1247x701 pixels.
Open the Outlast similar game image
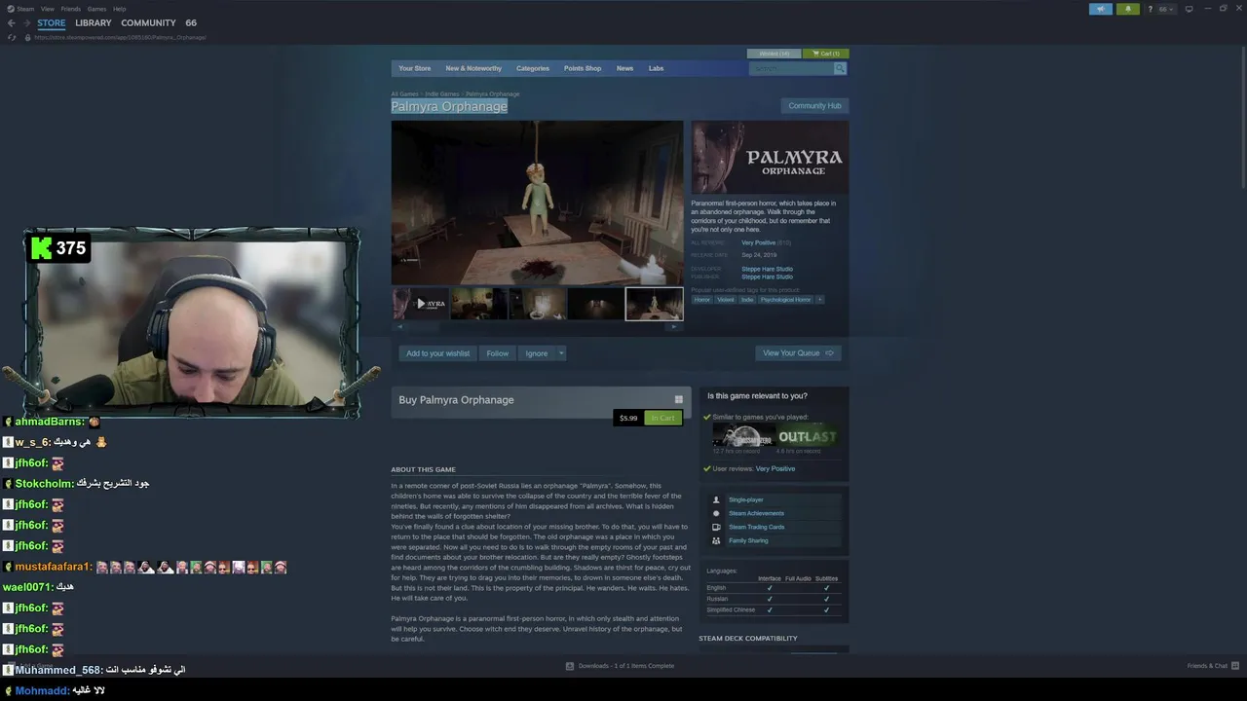807,436
